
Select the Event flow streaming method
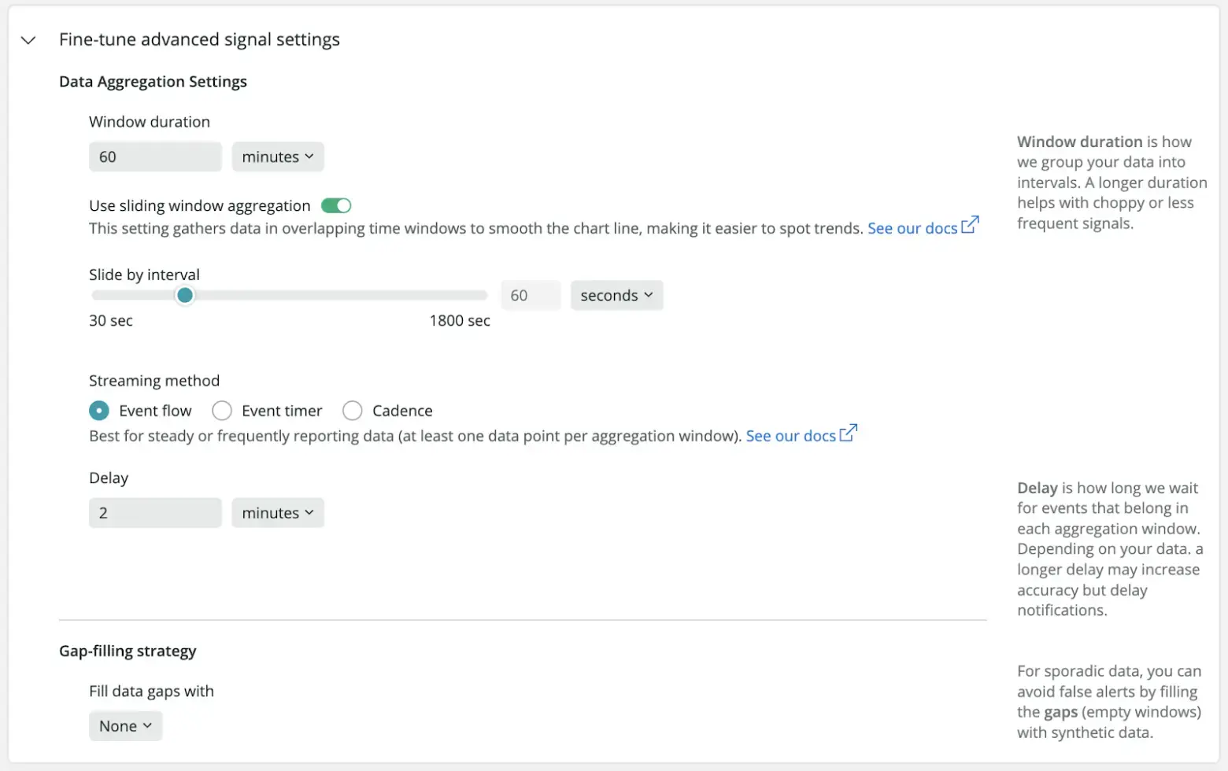[99, 411]
